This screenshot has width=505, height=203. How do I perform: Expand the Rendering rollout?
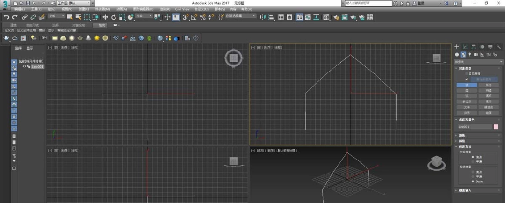[x=479, y=135]
